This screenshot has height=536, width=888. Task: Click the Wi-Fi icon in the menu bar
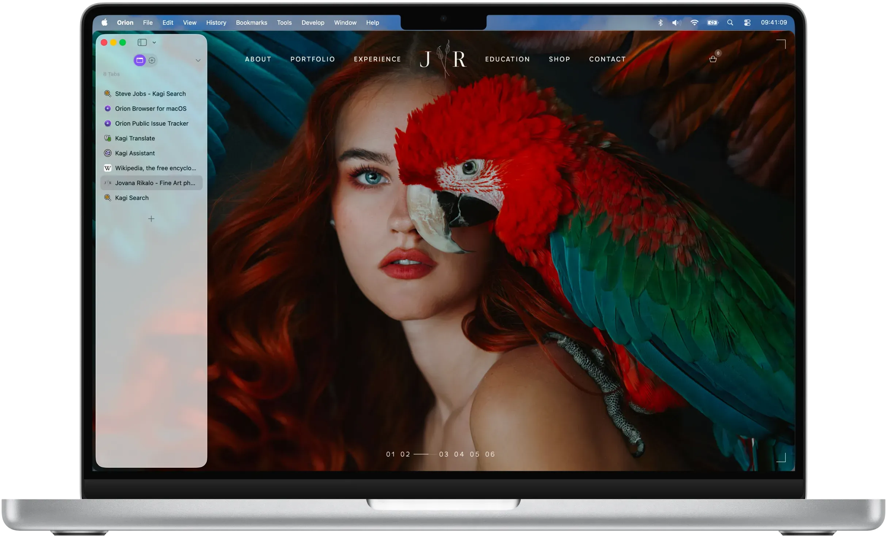click(694, 22)
